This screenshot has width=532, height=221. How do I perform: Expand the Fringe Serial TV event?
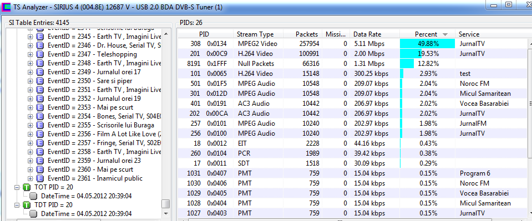point(30,143)
